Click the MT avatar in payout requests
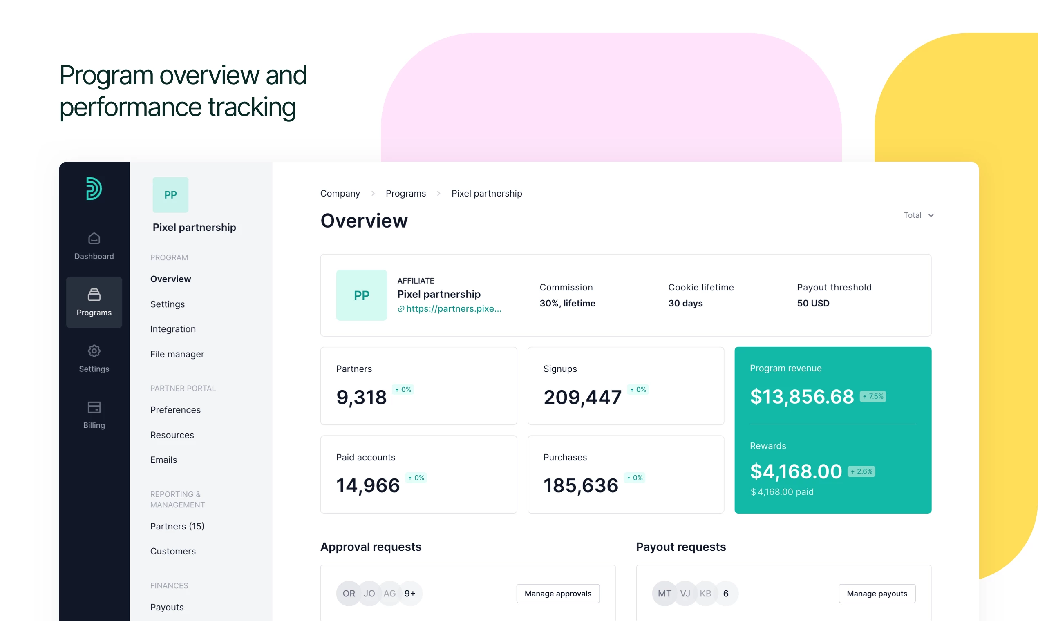Viewport: 1038px width, 621px height. click(664, 593)
